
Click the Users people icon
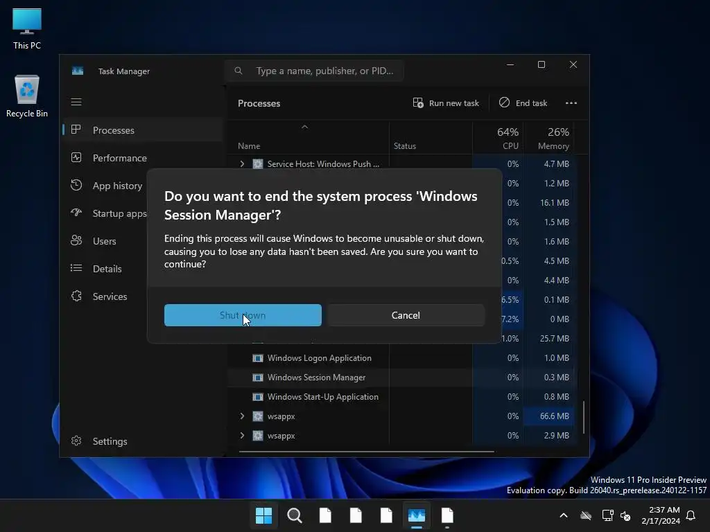[x=76, y=240]
